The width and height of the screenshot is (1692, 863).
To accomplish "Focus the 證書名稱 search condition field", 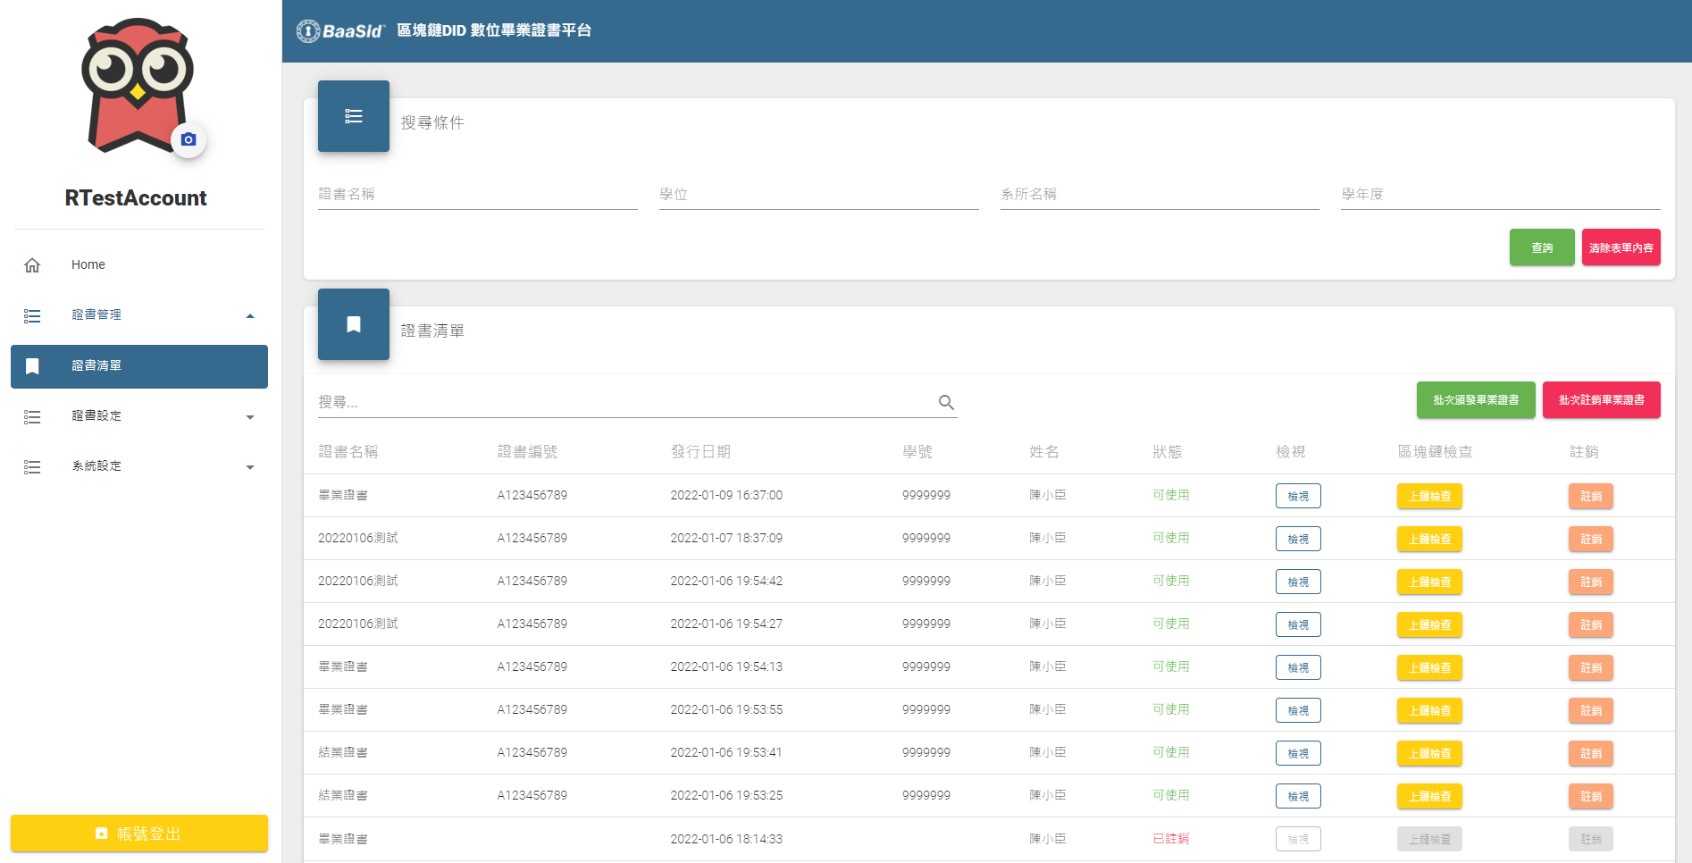I will (x=477, y=195).
